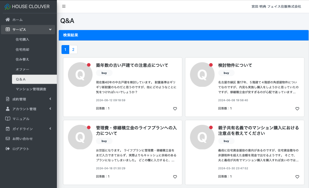
Task: Click the Q&A page heading
Action: point(67,21)
